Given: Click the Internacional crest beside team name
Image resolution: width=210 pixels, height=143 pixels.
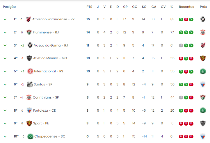Looking at the screenshot, I should 30,71.
